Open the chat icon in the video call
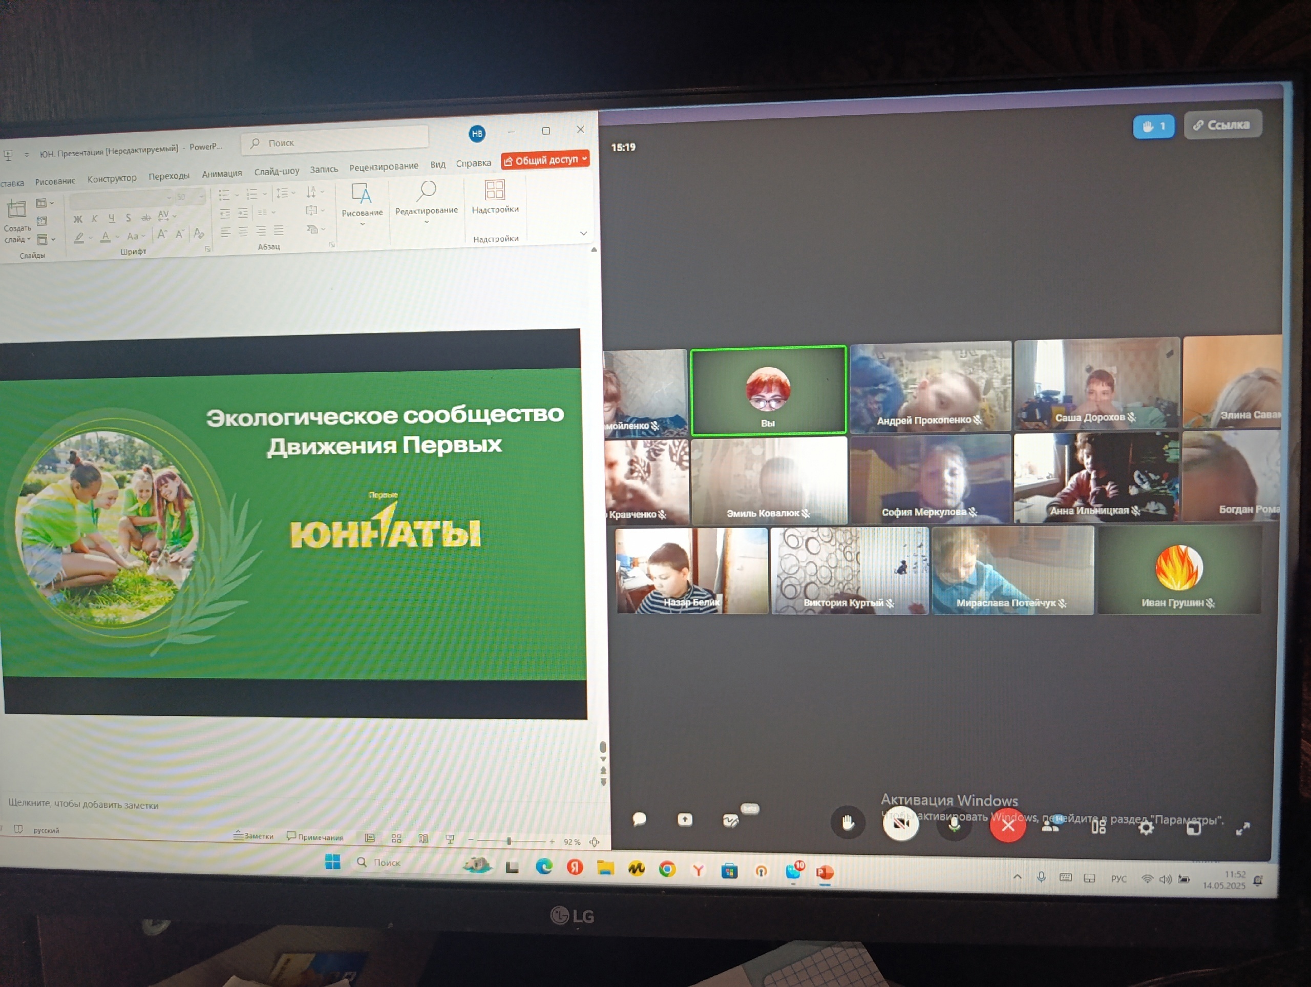Screen dimensions: 1311x987 [639, 818]
